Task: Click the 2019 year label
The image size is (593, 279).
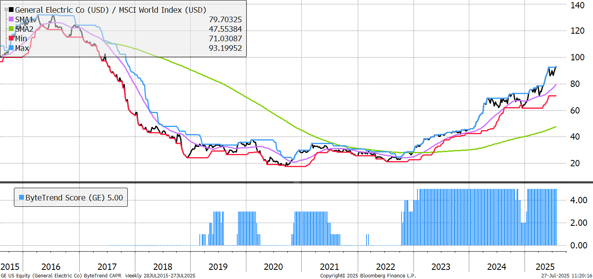Action: [218, 266]
